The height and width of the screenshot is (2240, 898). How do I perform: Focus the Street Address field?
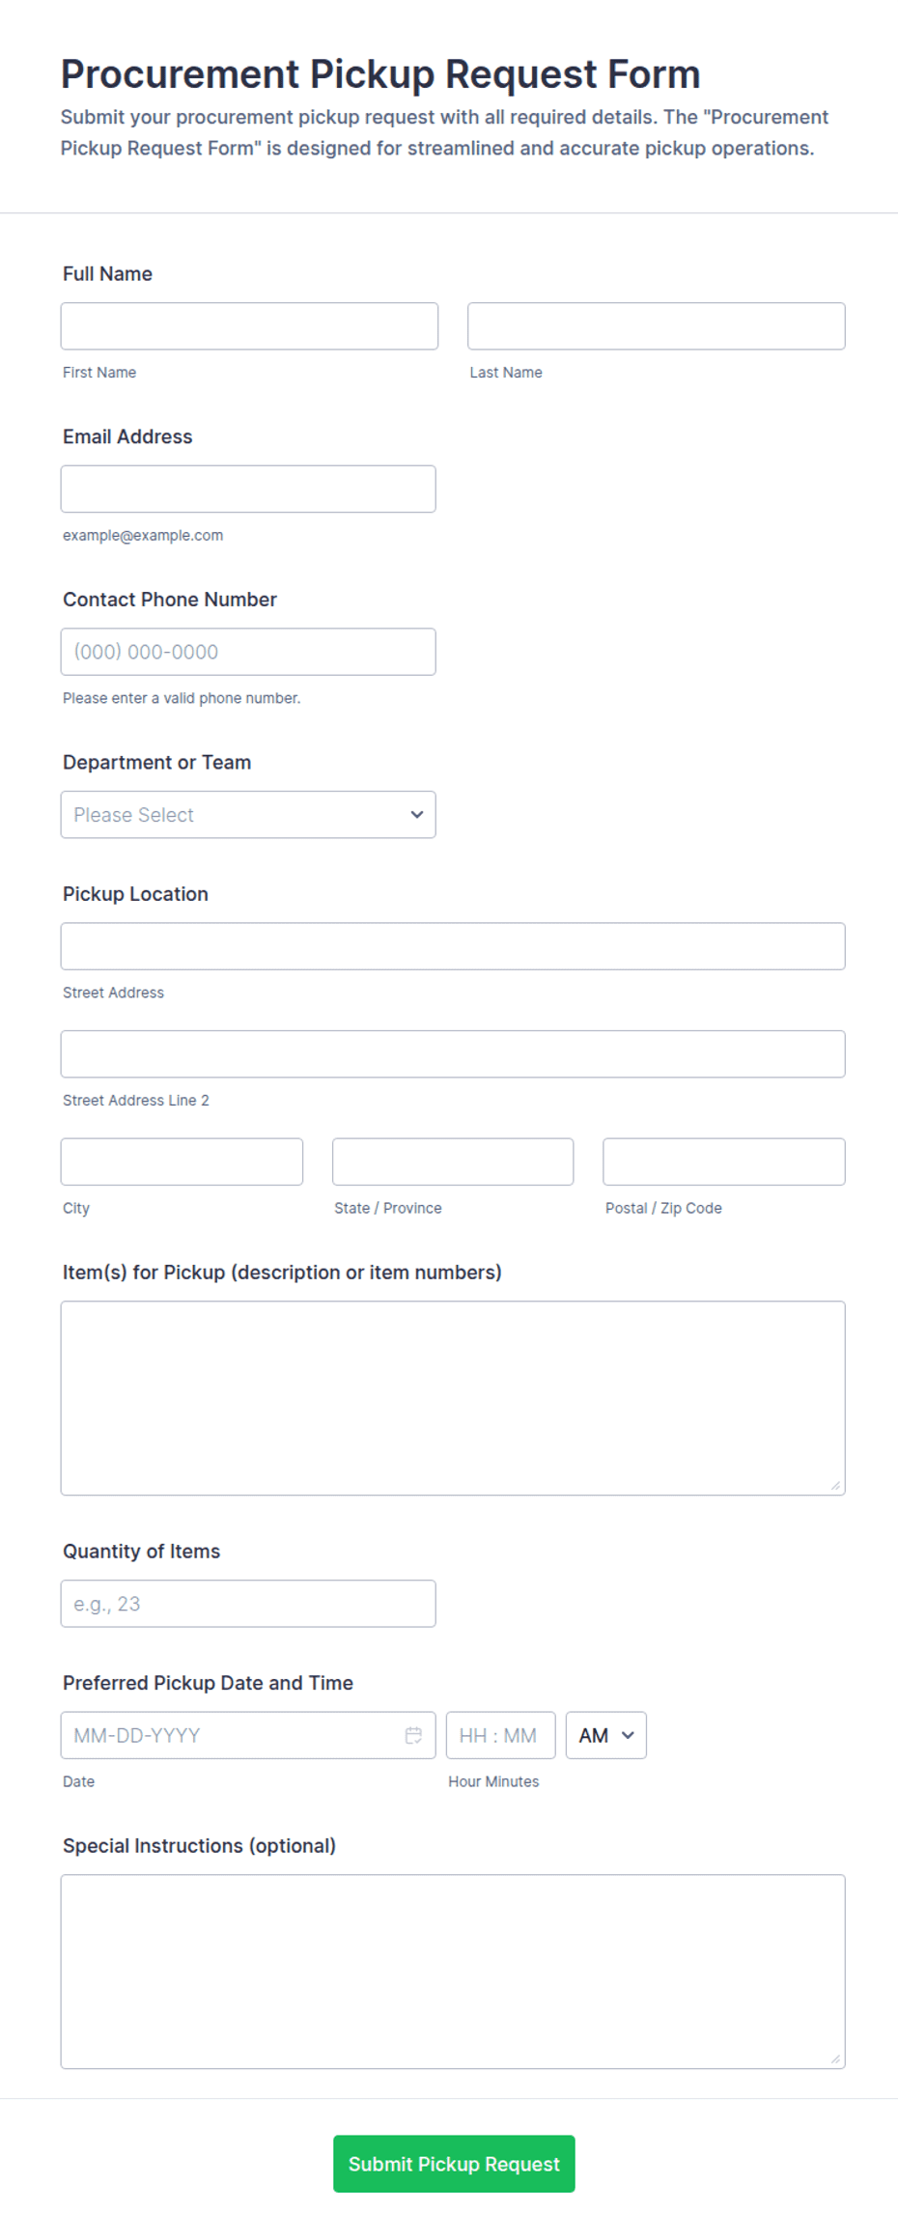coord(453,946)
